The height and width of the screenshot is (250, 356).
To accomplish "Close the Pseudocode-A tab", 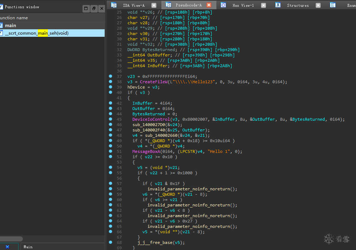I will click(x=209, y=5).
